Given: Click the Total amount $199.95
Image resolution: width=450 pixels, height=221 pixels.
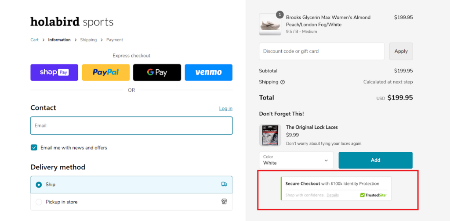Looking at the screenshot, I should point(400,98).
